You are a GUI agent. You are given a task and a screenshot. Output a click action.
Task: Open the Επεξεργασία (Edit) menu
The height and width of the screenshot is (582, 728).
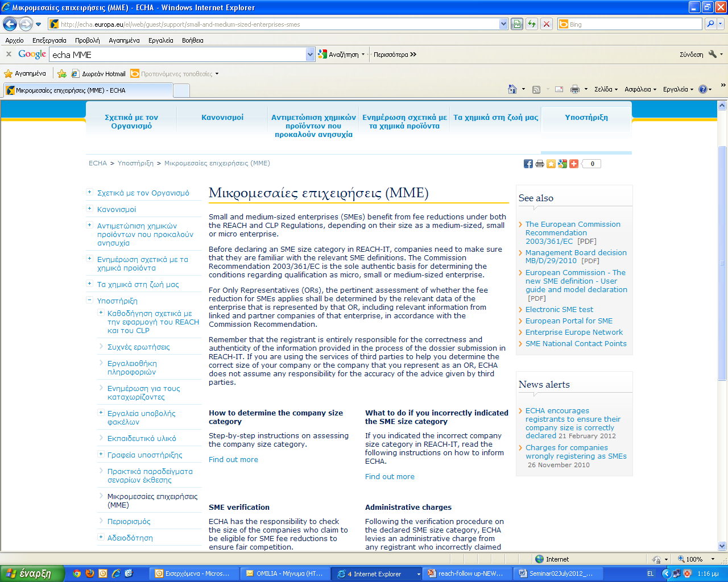(x=49, y=40)
